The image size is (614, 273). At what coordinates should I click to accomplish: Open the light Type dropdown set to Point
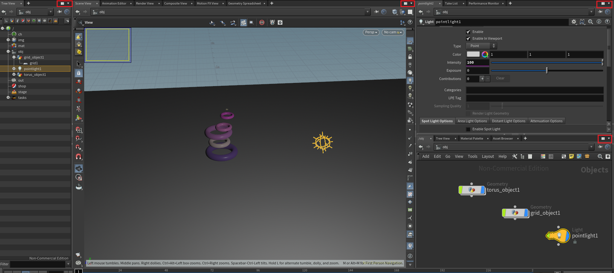coord(481,46)
